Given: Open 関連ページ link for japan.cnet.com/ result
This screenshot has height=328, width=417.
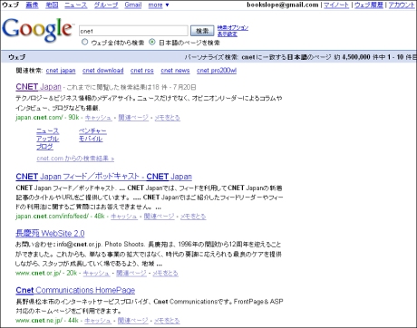Looking at the screenshot, I should (x=133, y=118).
